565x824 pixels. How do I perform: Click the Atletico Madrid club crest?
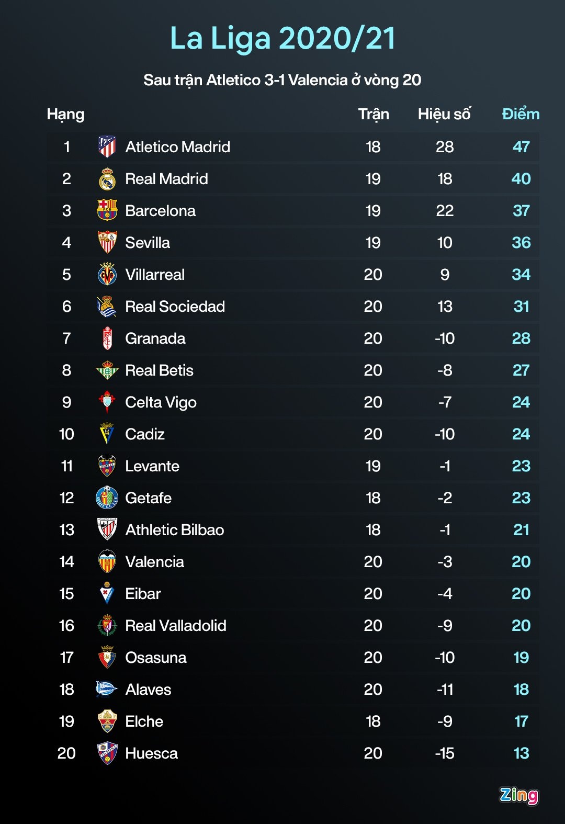[x=107, y=147]
